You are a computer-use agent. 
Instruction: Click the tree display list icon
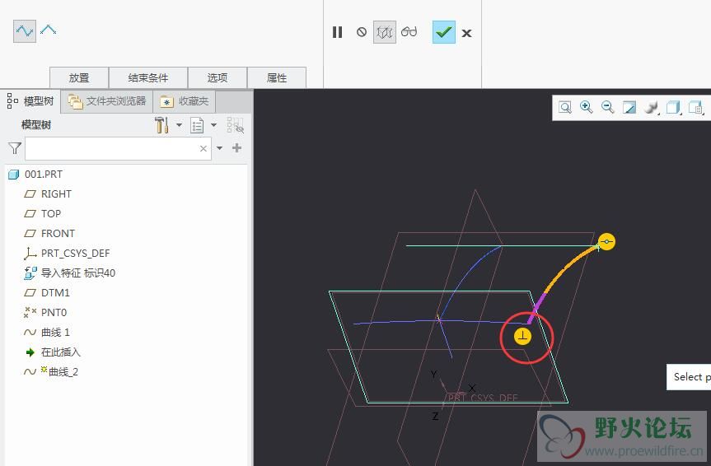197,125
